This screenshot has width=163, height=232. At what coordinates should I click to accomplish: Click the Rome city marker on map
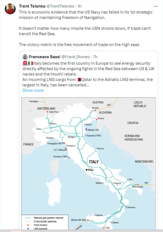87,170
